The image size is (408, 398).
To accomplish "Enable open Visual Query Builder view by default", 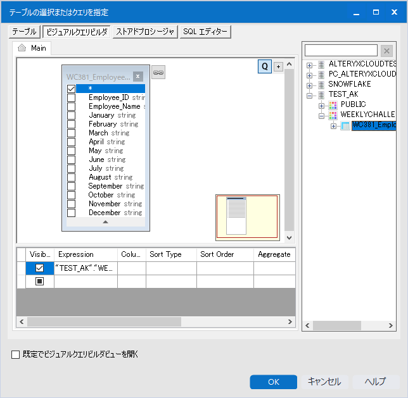I will 16,354.
